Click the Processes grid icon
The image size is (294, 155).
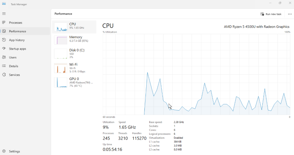(x=4, y=22)
